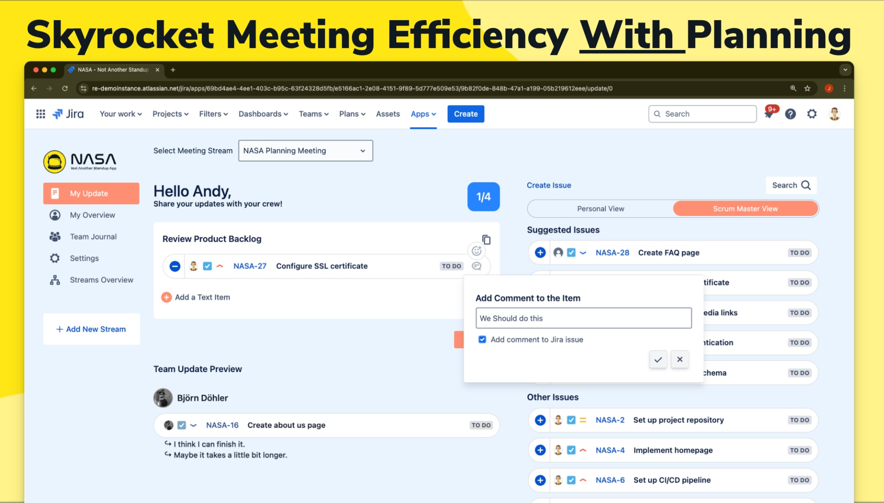Go to Streams Overview in sidebar

click(101, 280)
